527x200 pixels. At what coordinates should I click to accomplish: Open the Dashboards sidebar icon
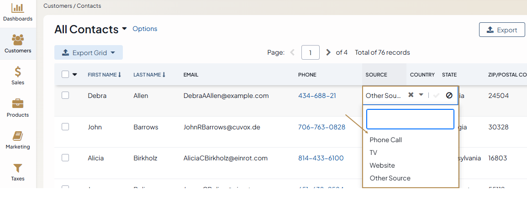pos(18,8)
